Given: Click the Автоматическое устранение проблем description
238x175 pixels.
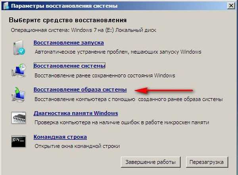Looking at the screenshot, I should [118, 52].
